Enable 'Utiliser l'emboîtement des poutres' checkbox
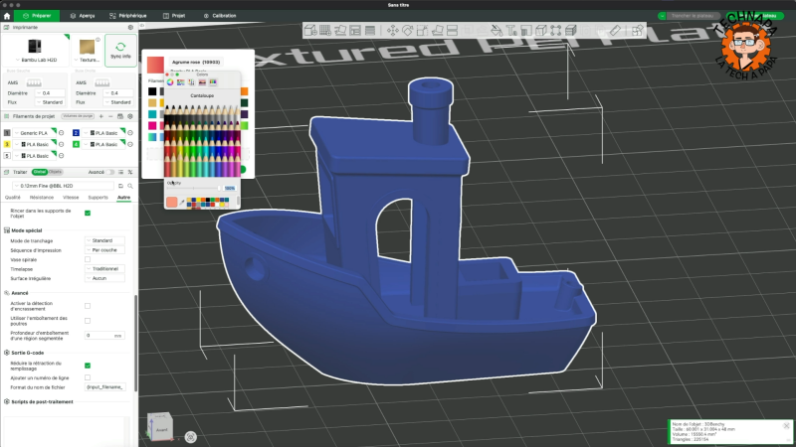Image resolution: width=796 pixels, height=447 pixels. click(x=88, y=321)
